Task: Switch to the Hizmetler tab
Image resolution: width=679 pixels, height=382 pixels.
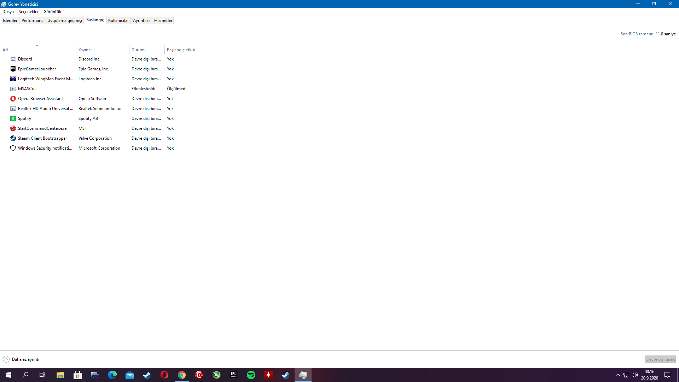Action: (163, 21)
